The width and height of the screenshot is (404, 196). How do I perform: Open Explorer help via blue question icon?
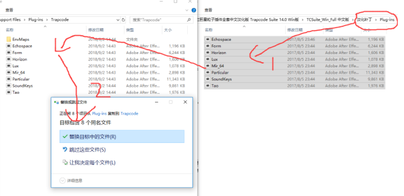click(x=194, y=10)
